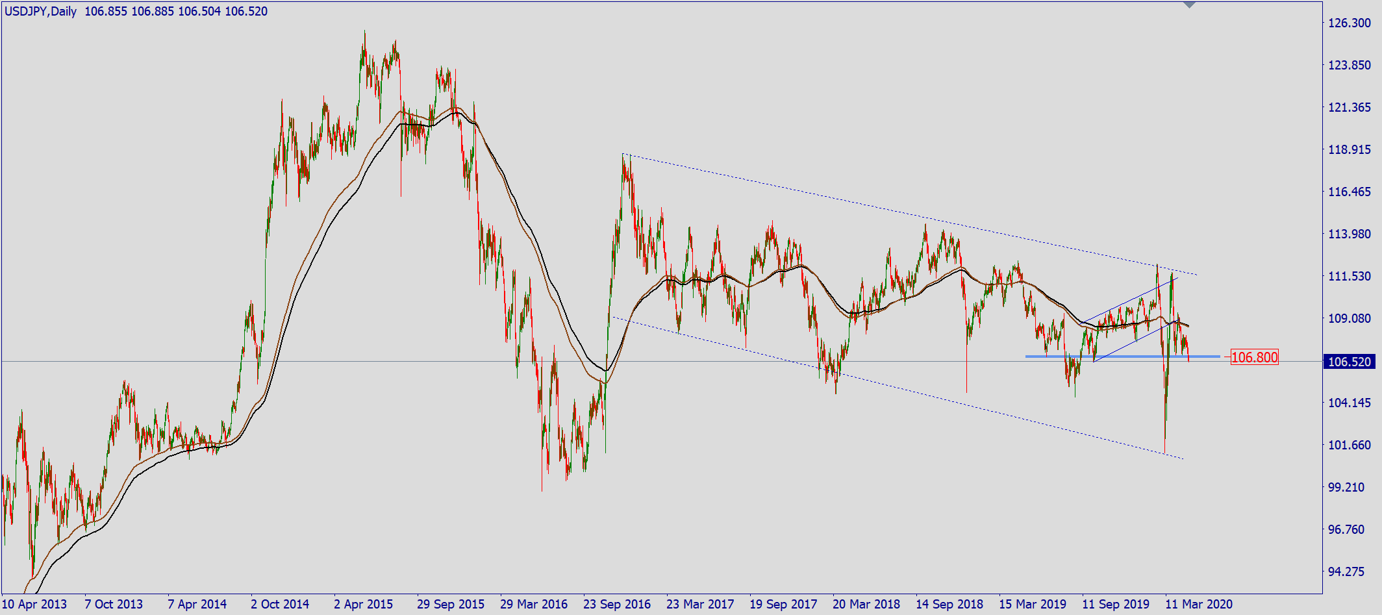Click the 29 Sep 2015 date label
This screenshot has height=615, width=1382.
(451, 605)
